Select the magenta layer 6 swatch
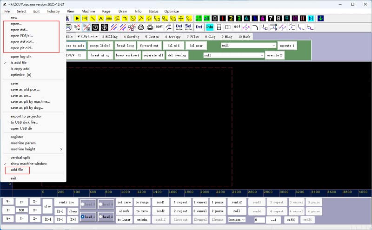Screen dimensions: 372x230 [x=263, y=18]
